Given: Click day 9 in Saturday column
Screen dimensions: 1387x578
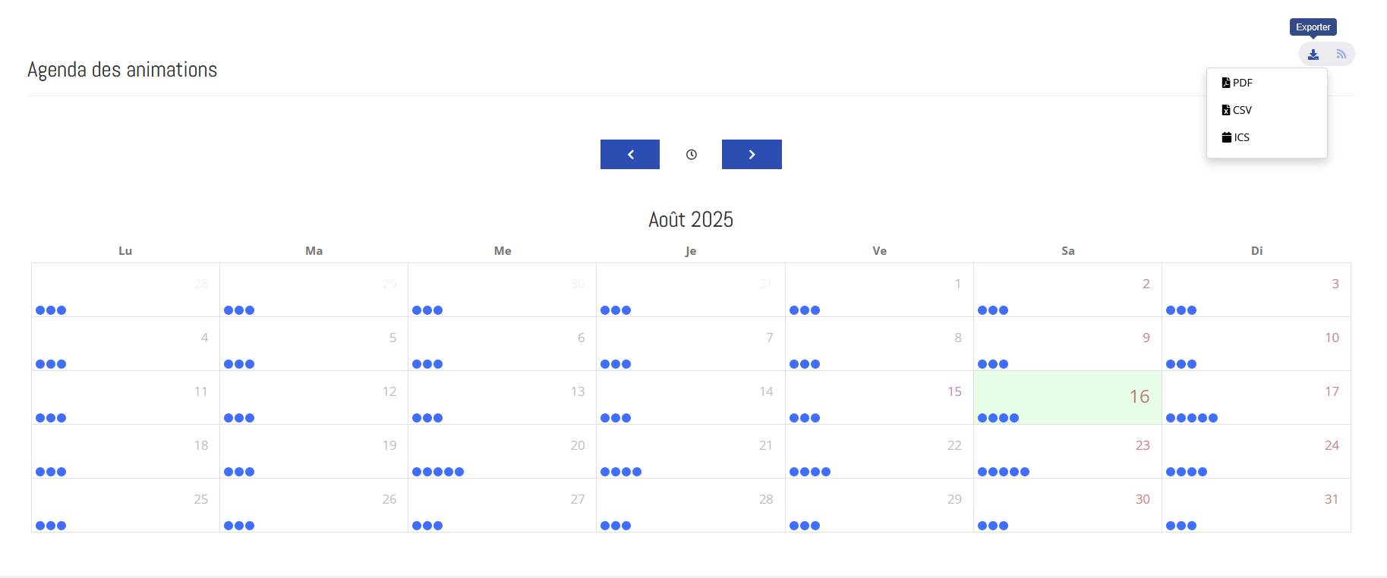Looking at the screenshot, I should tap(1146, 338).
